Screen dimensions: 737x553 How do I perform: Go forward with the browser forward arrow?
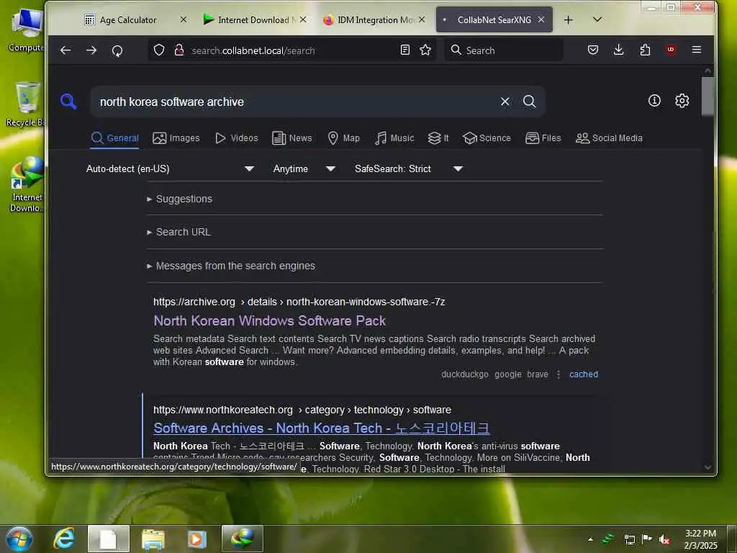91,50
